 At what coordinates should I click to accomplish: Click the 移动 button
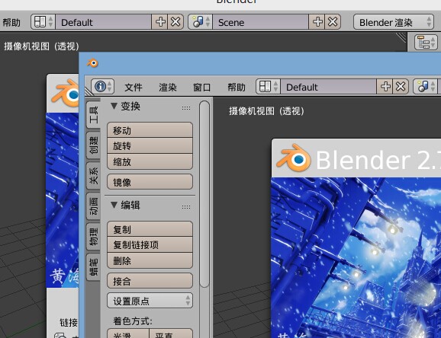(150, 130)
